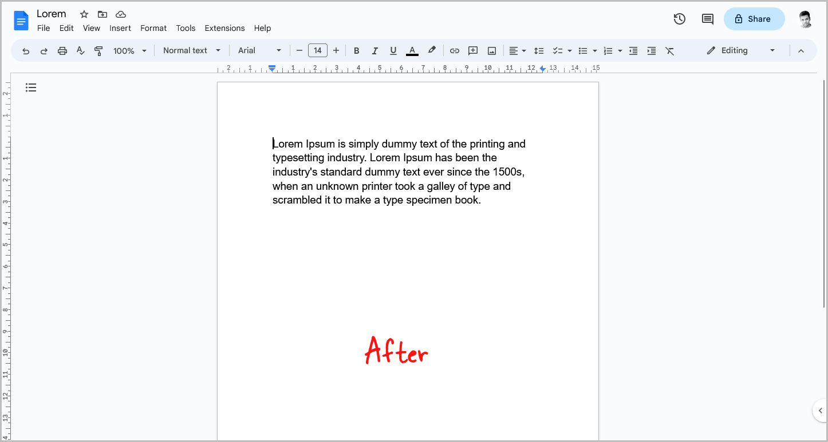The image size is (828, 442).
Task: Open the Extensions menu
Action: coord(224,28)
